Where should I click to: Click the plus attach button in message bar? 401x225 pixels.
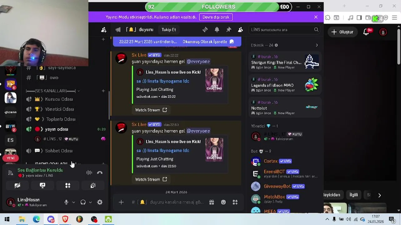[121, 202]
